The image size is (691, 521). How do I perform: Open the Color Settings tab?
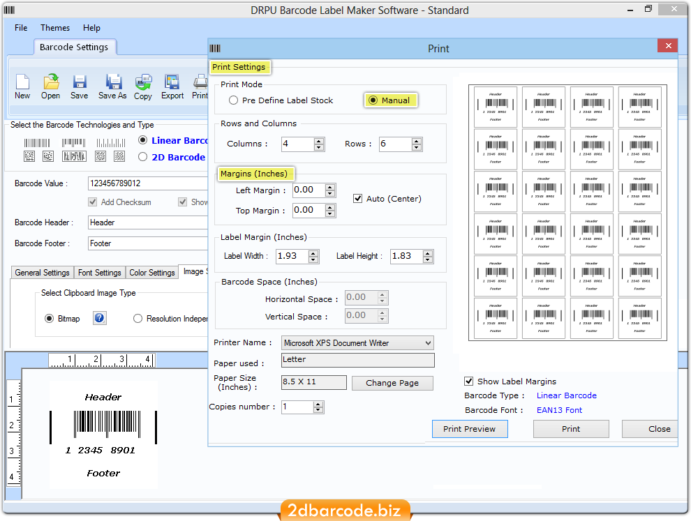(152, 273)
